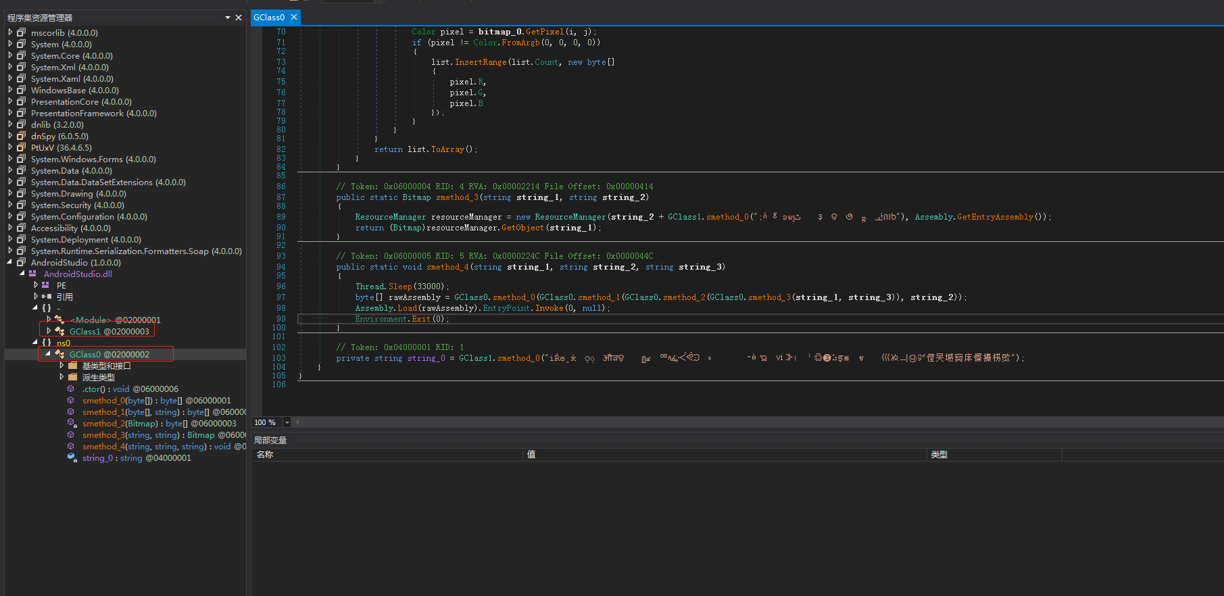Click the GClass1 class icon
Screen dimensions: 1224x596
coord(59,331)
